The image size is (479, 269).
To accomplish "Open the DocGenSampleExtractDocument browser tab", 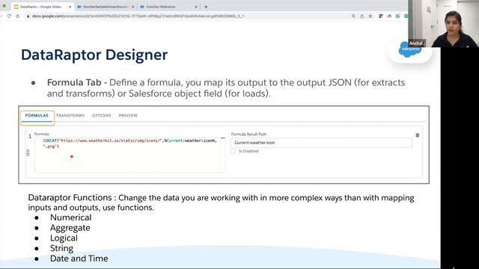I will point(106,7).
